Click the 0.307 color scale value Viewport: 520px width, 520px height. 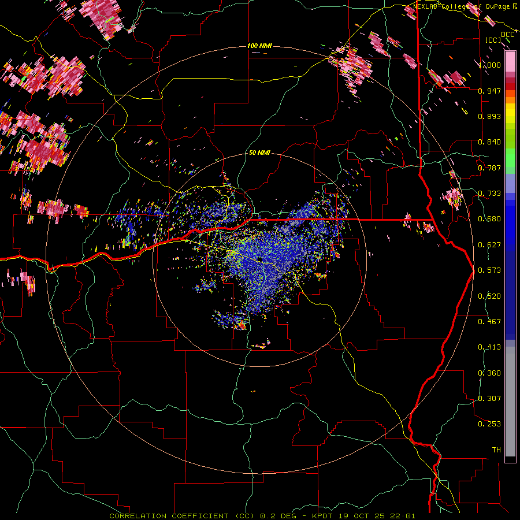point(489,399)
